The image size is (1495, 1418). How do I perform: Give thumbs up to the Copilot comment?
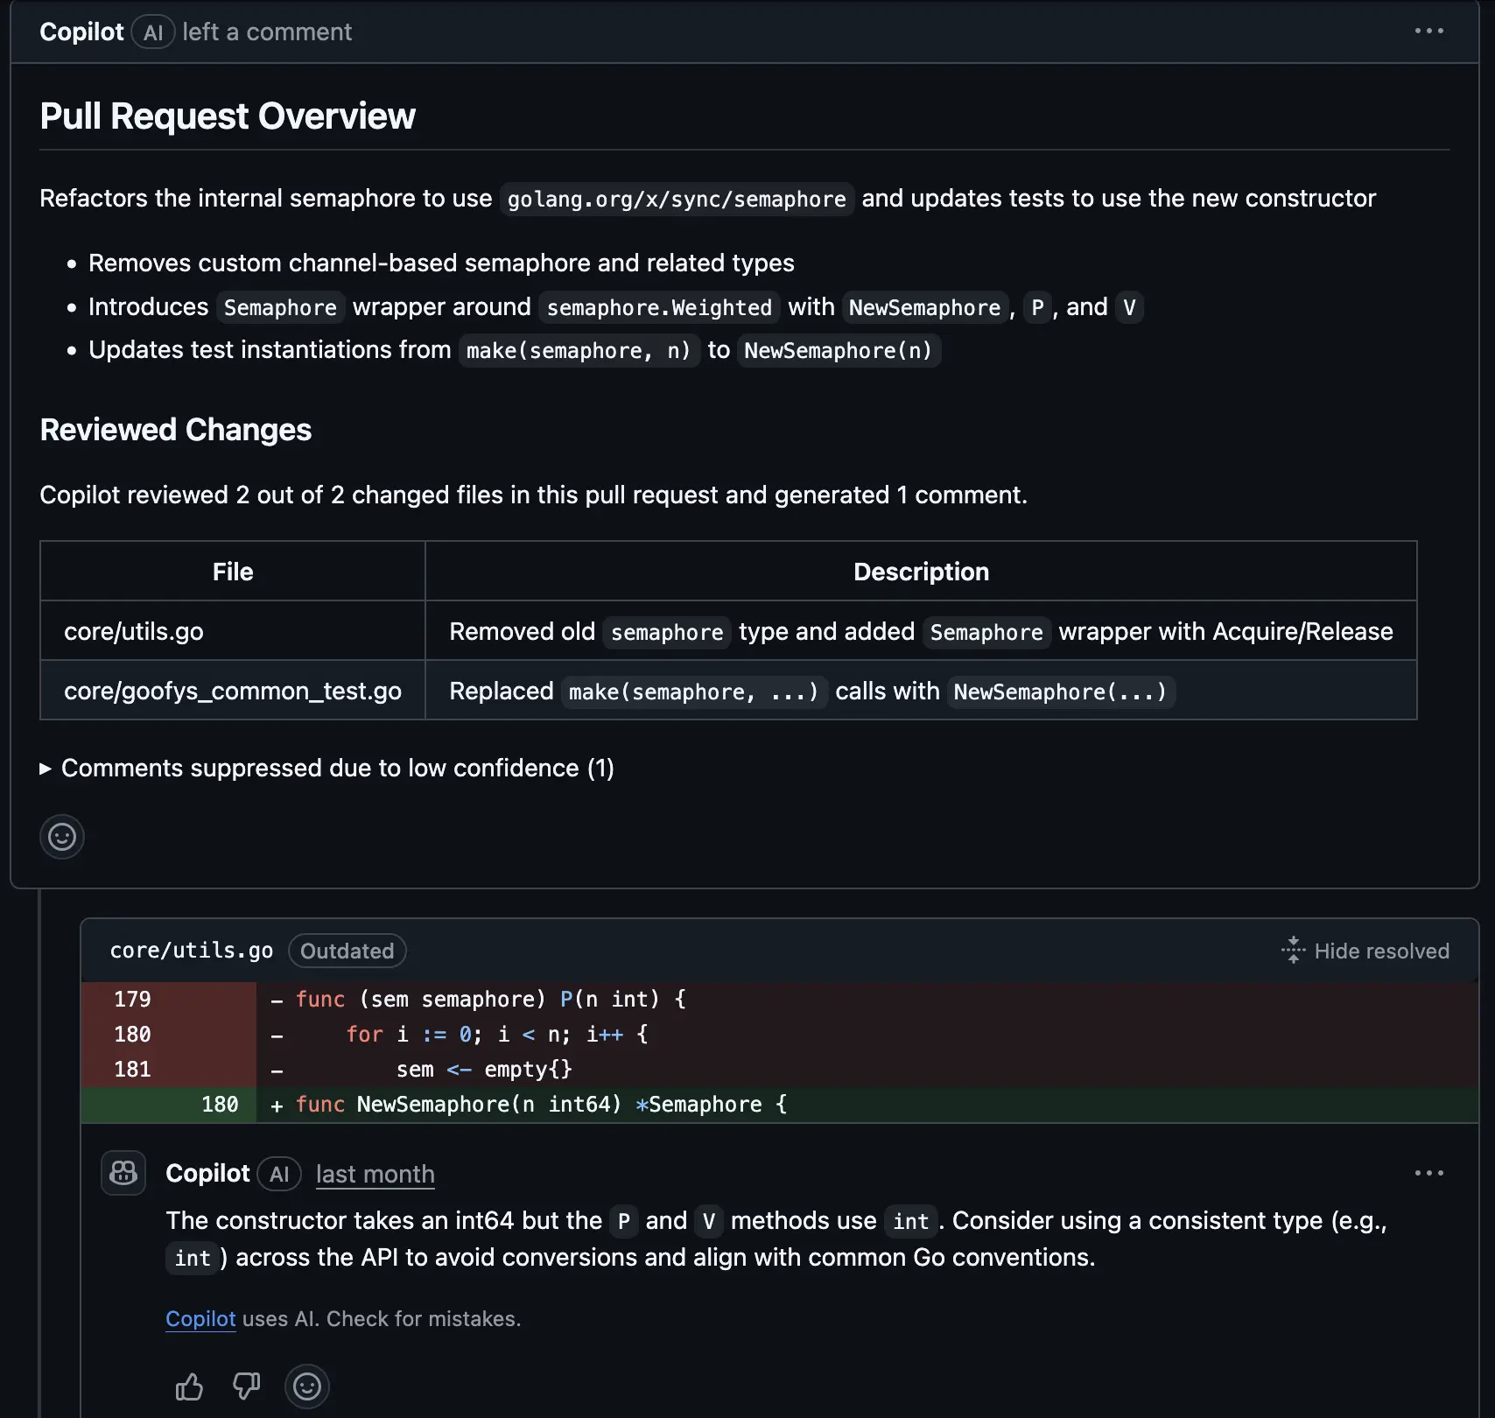(x=189, y=1386)
